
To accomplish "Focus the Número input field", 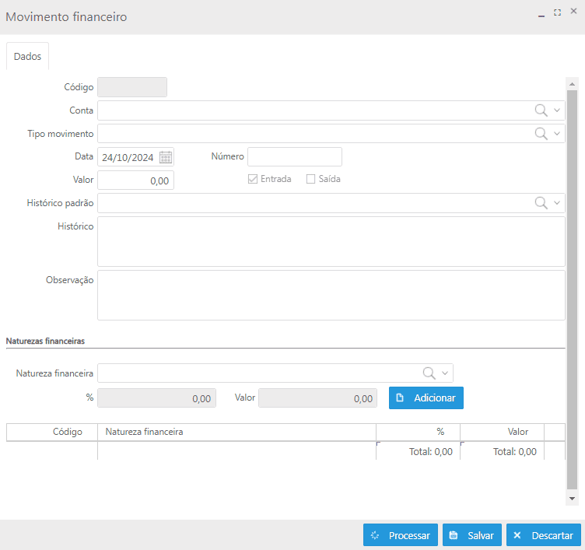I will 294,157.
